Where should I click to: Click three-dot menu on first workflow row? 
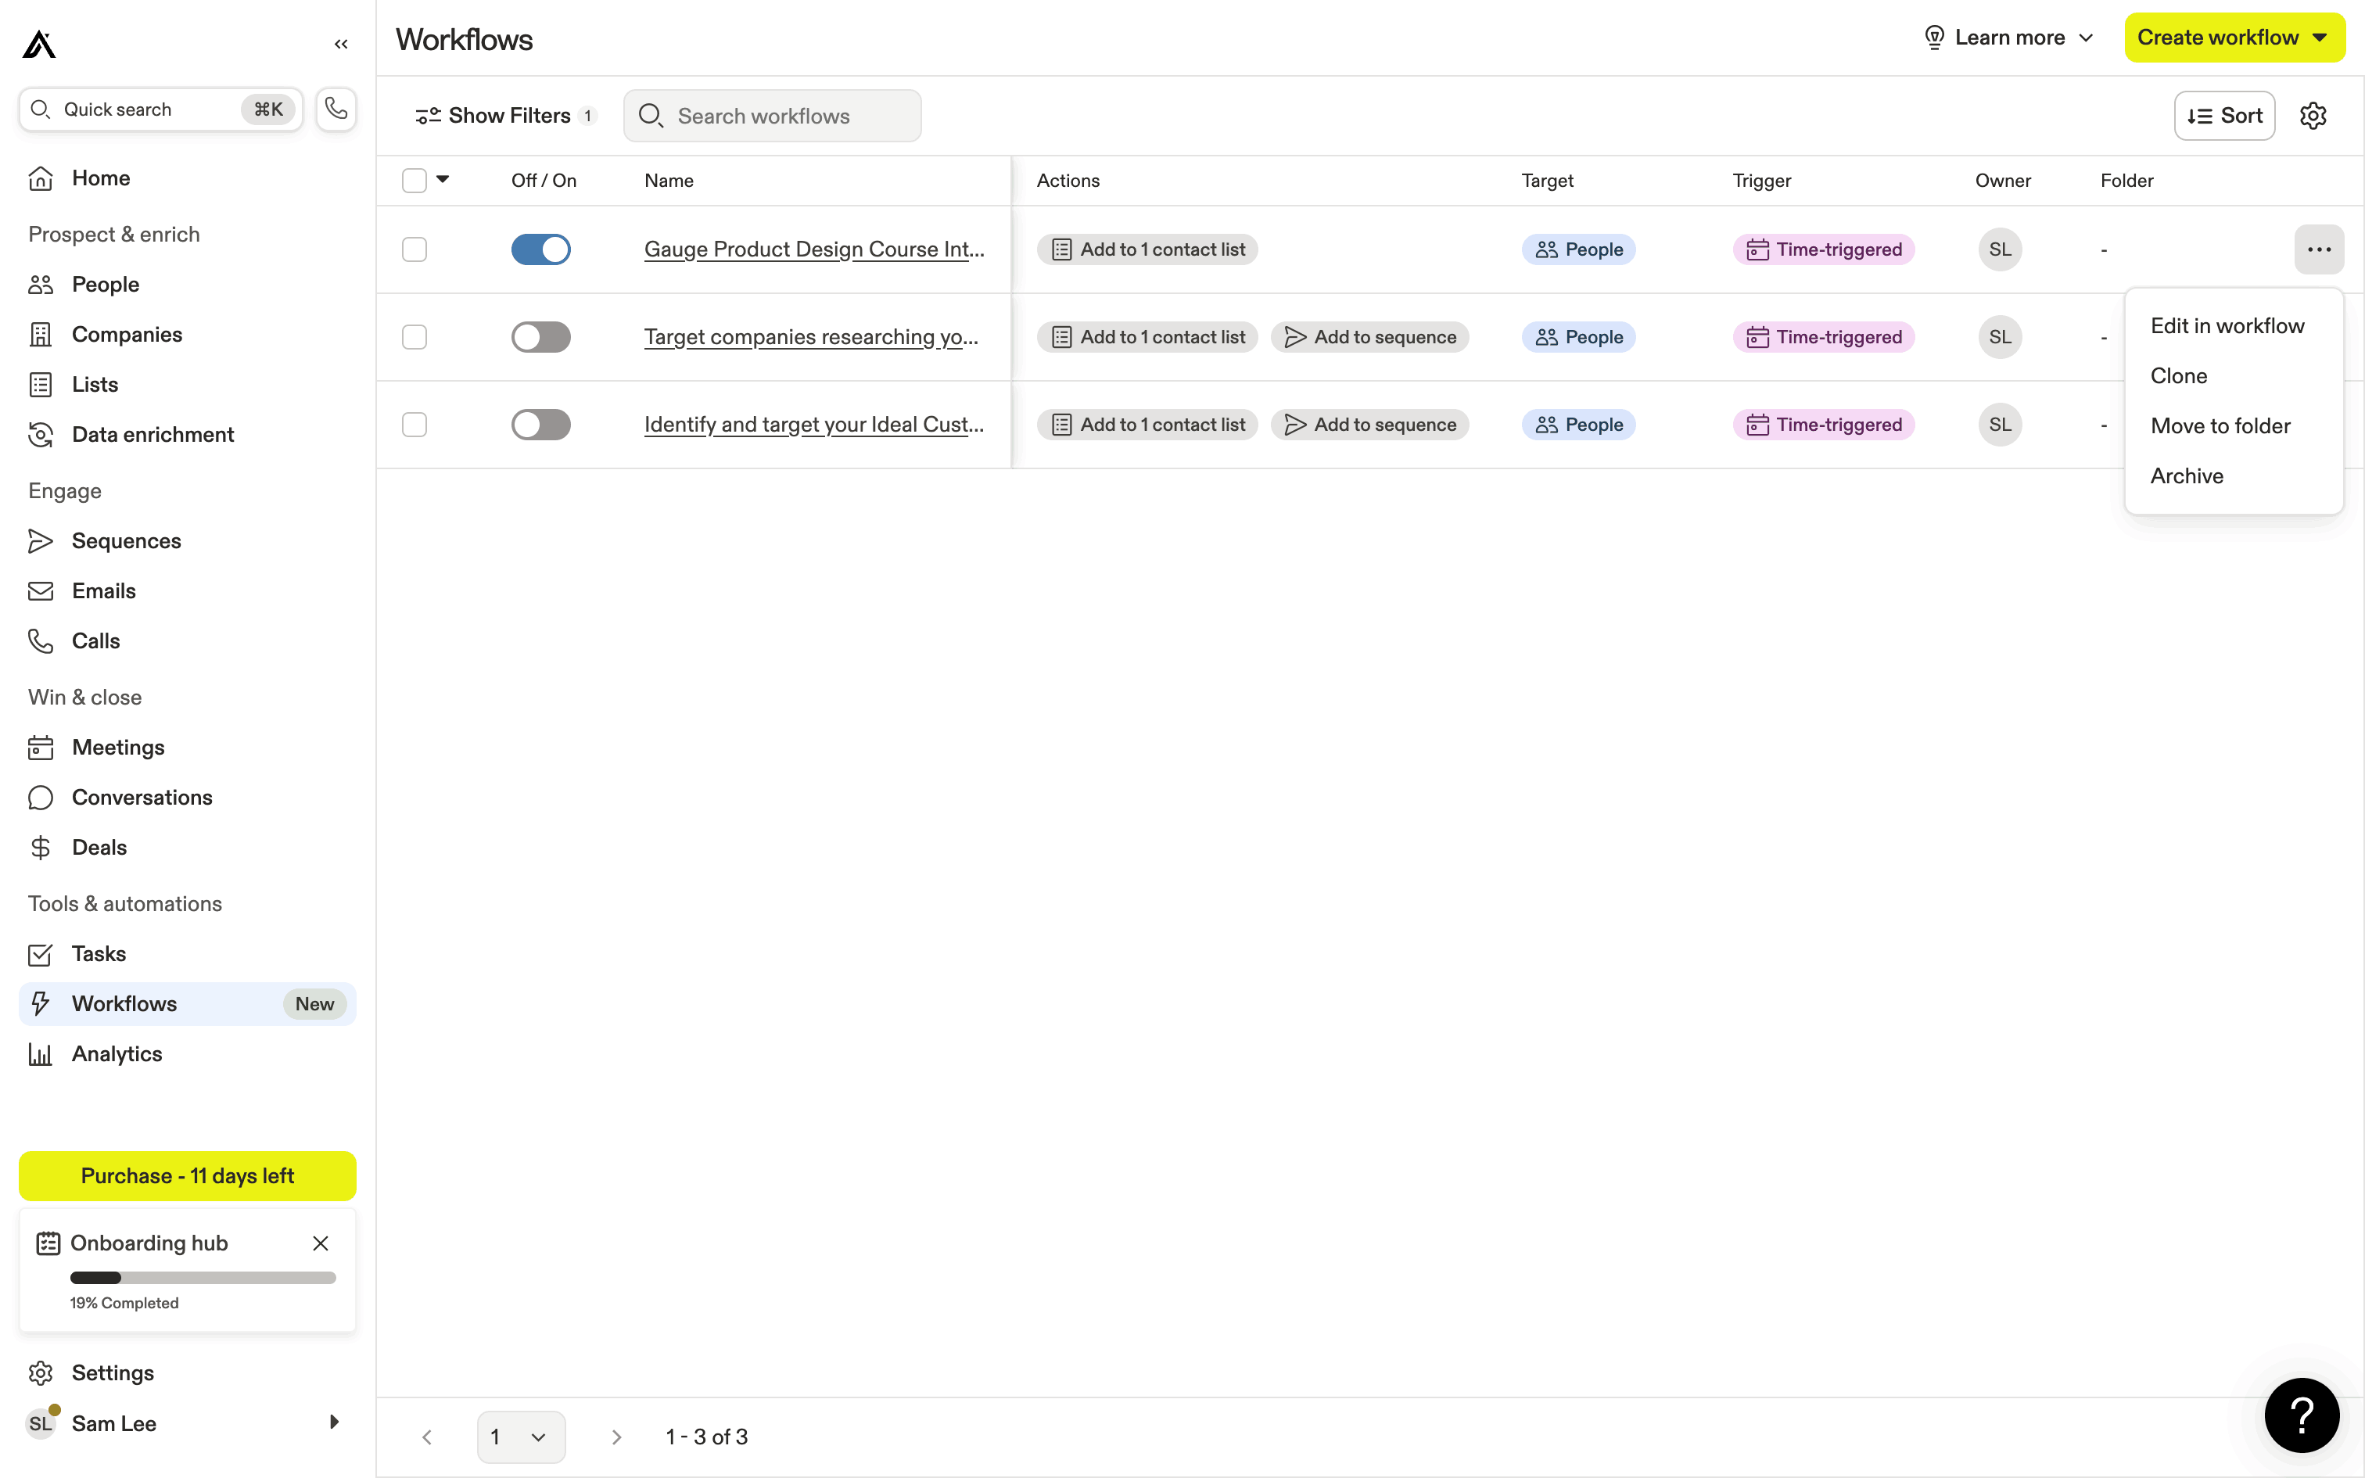point(2318,249)
